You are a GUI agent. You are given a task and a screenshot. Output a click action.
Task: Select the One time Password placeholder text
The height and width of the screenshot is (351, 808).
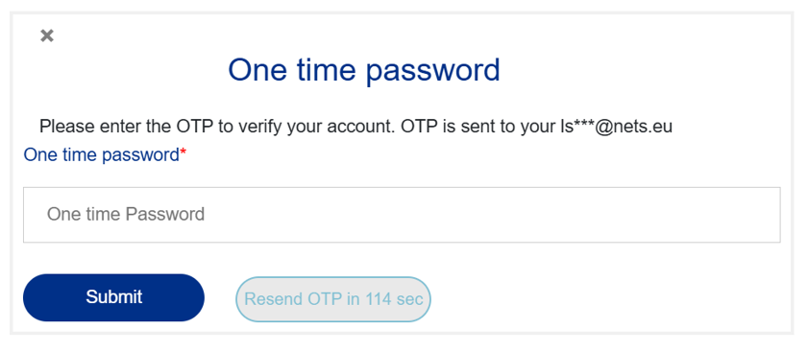point(126,214)
